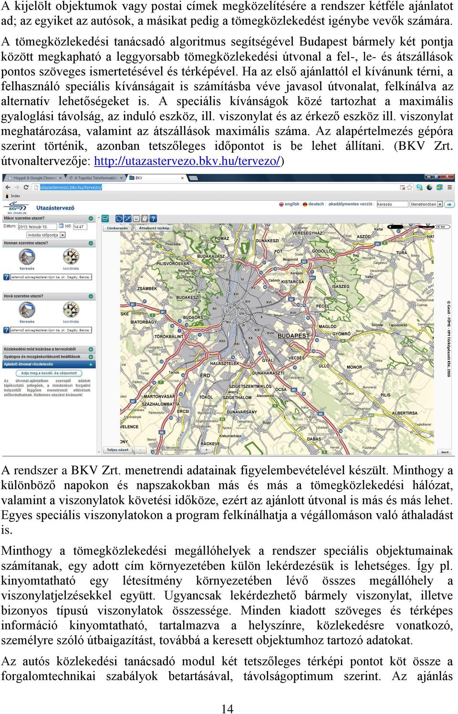Click Keresés icon under Hová szeretne utazni
The width and height of the screenshot is (458, 714).
point(27,310)
